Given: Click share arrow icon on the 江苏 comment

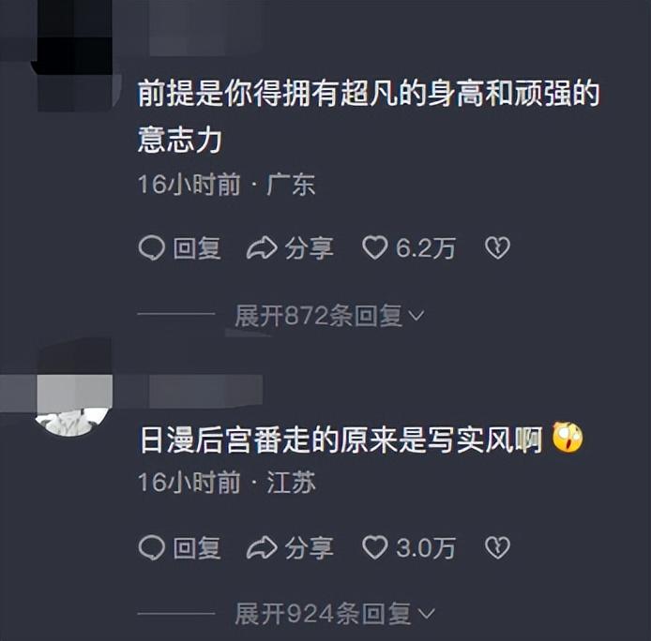Looking at the screenshot, I should (262, 547).
